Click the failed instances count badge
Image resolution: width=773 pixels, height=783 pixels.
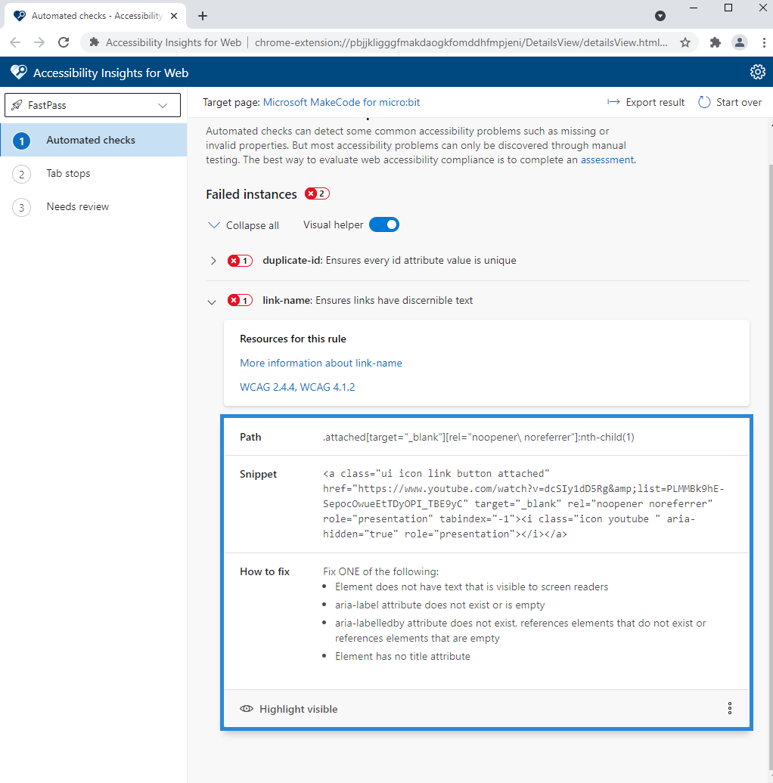click(316, 193)
